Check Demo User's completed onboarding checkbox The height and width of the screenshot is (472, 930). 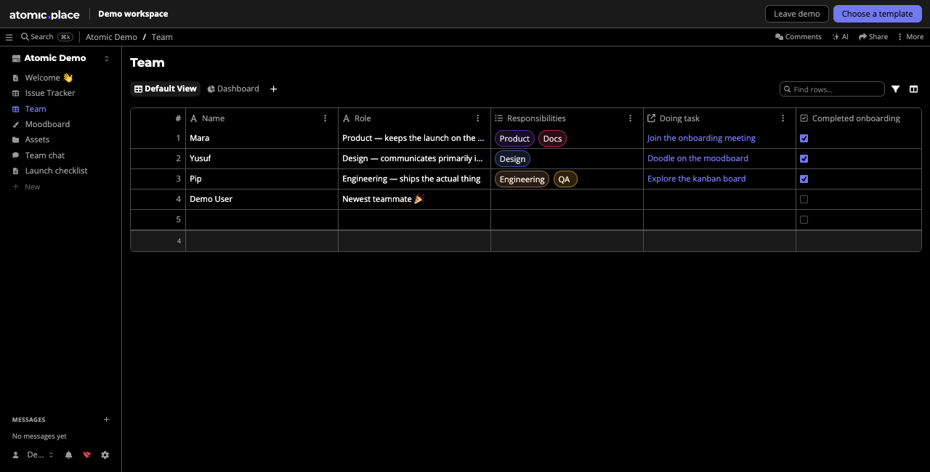point(804,199)
